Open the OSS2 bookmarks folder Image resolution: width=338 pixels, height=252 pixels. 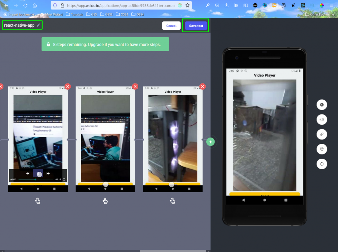click(x=107, y=15)
